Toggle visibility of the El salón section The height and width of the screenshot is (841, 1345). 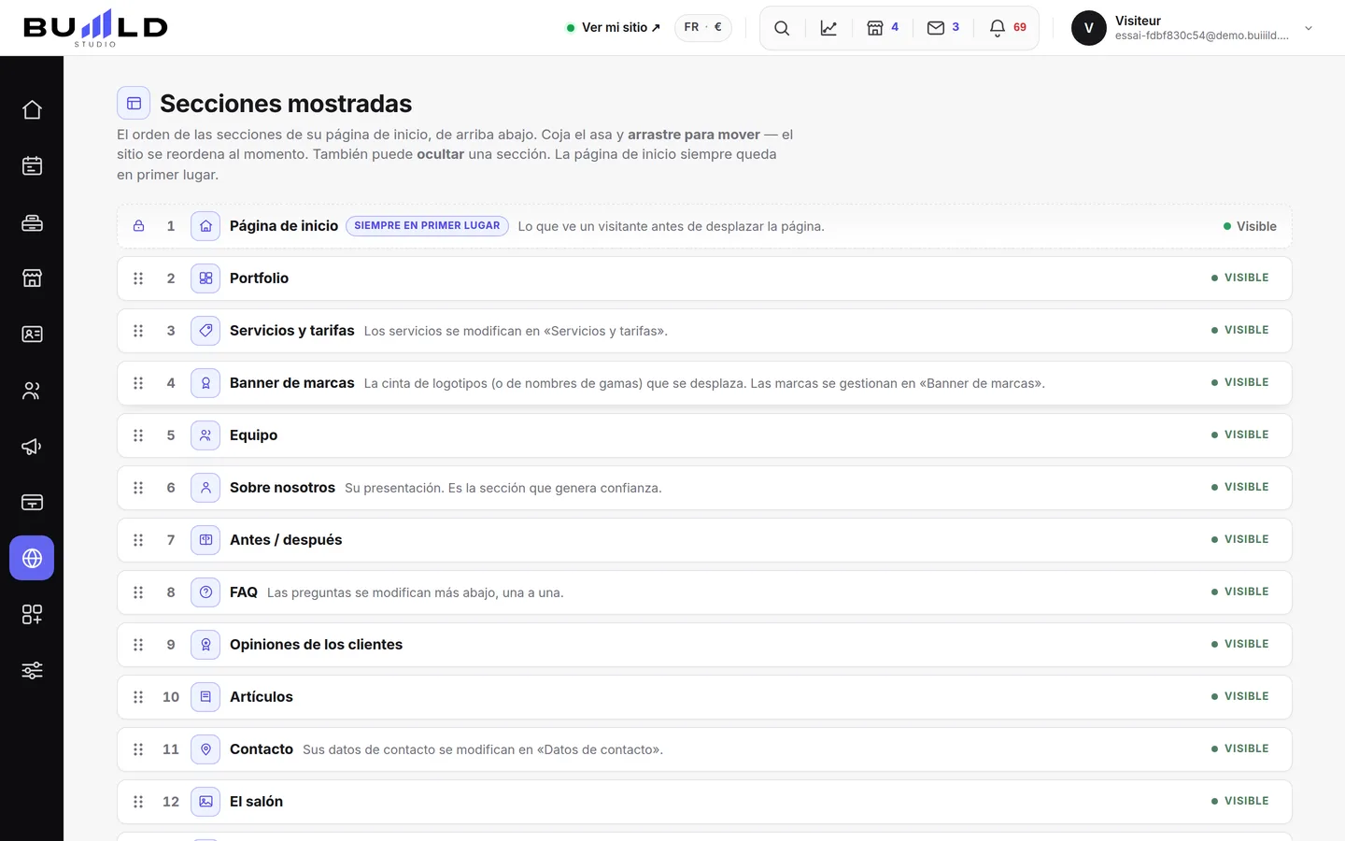pos(1240,802)
